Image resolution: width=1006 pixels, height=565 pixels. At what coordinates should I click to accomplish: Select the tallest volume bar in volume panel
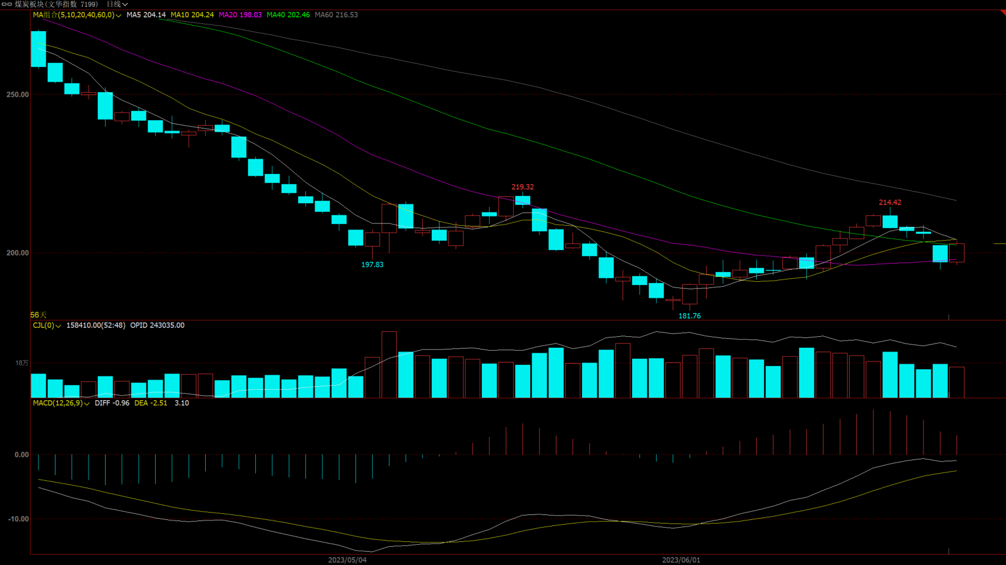point(389,365)
